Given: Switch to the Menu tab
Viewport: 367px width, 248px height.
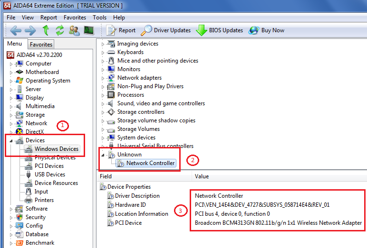Looking at the screenshot, I should (15, 44).
